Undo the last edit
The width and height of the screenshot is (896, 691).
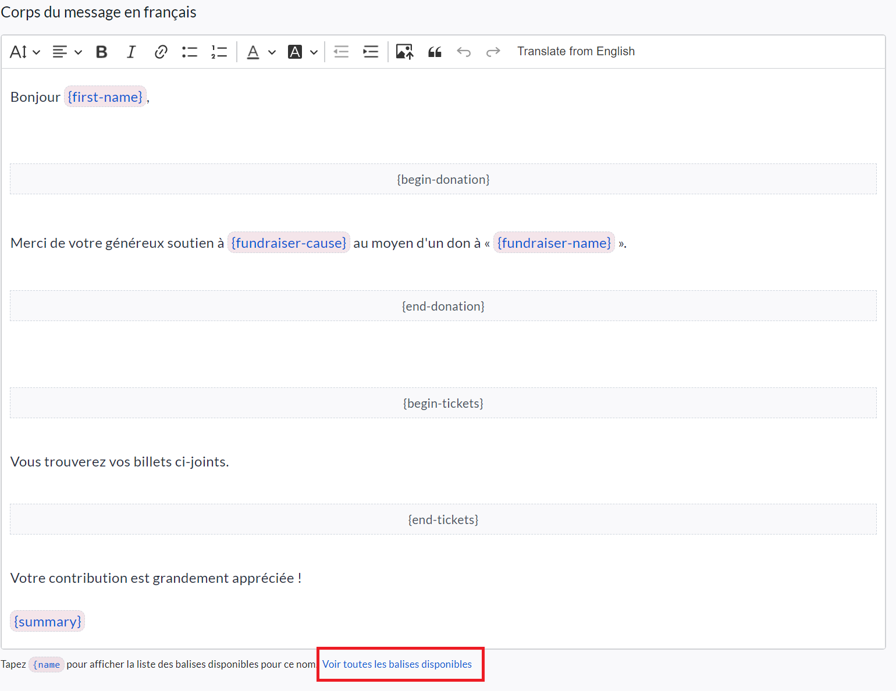click(464, 52)
